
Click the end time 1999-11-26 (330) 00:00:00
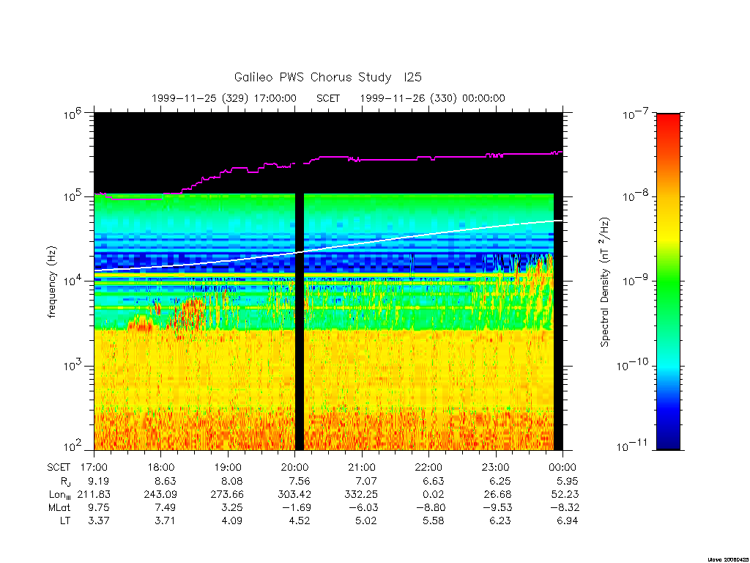coord(432,99)
